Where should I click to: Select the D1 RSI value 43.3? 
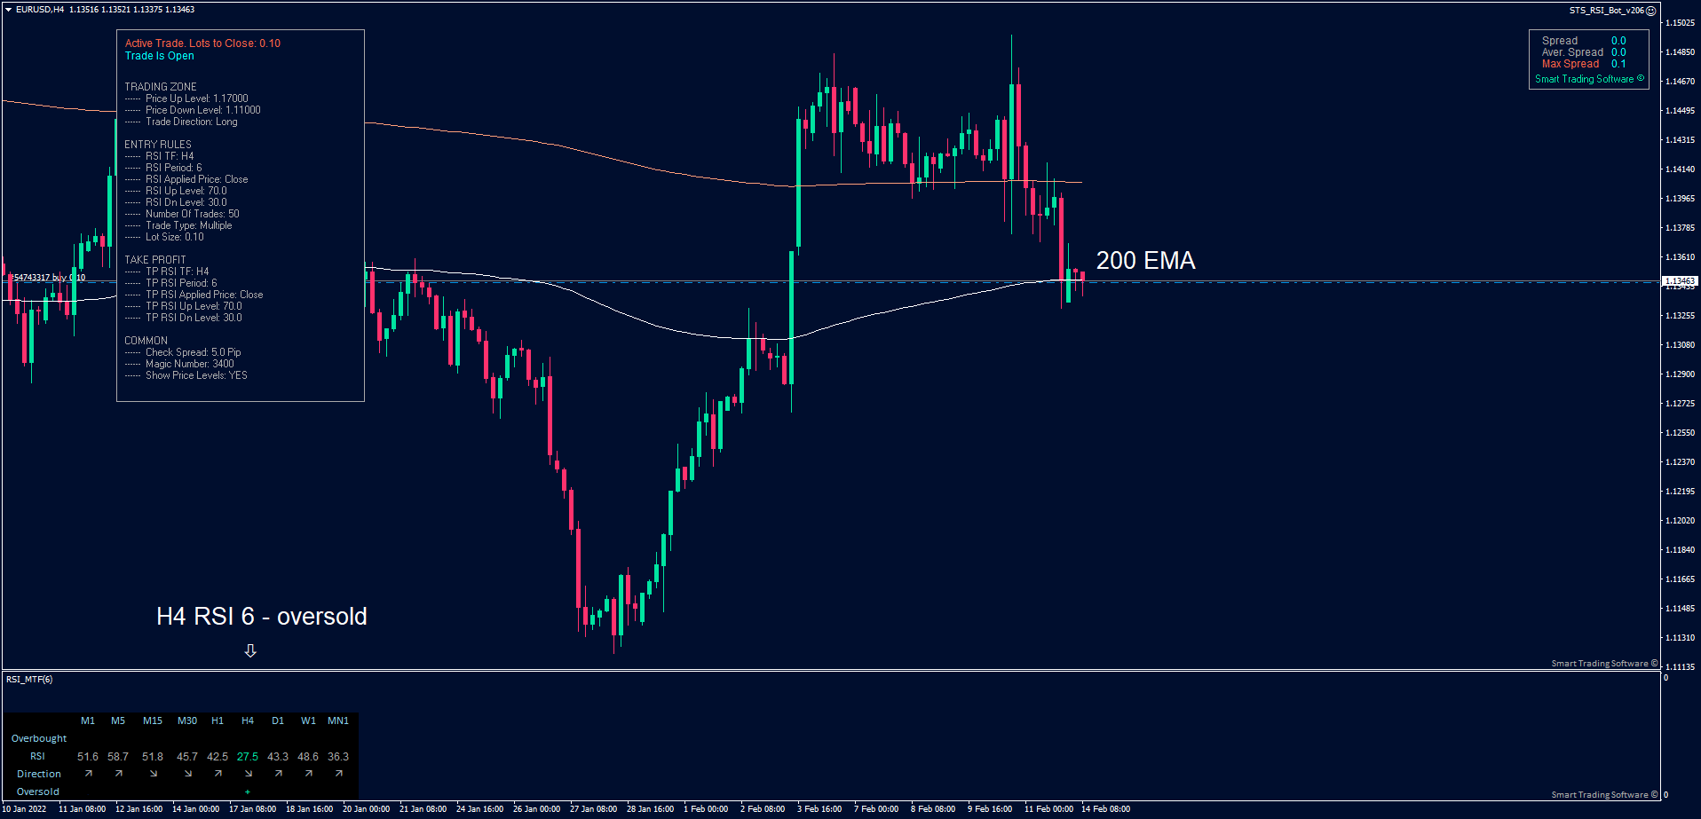coord(278,757)
